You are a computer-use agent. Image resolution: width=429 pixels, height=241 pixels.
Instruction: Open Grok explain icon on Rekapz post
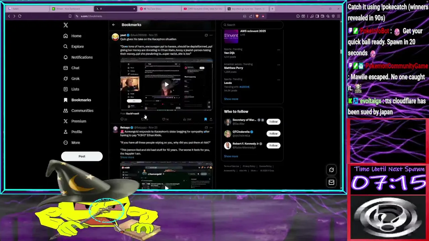point(206,128)
